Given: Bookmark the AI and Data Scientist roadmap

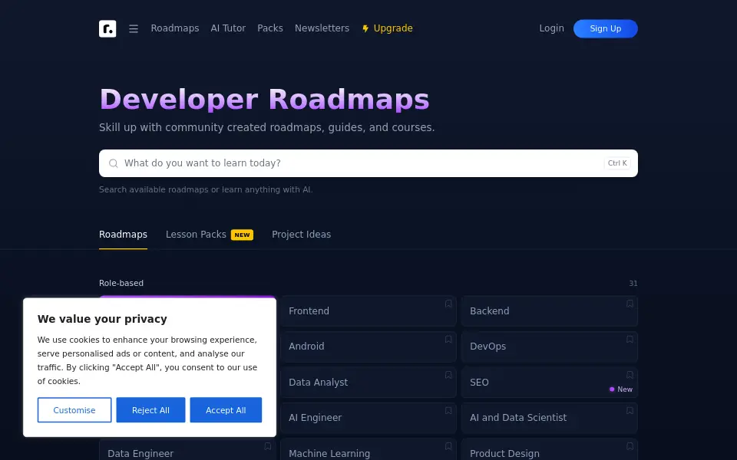Looking at the screenshot, I should tap(630, 411).
